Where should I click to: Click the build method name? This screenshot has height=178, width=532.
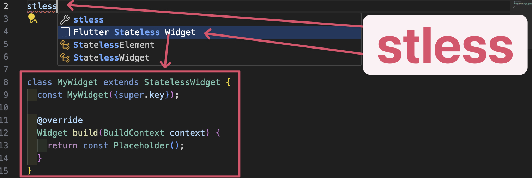coord(85,133)
